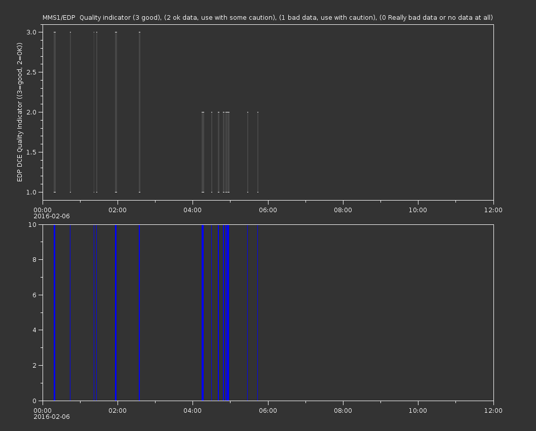The image size is (536, 431).
Task: Select the gray bar just before 02:00 in upper plot
Action: click(x=116, y=112)
